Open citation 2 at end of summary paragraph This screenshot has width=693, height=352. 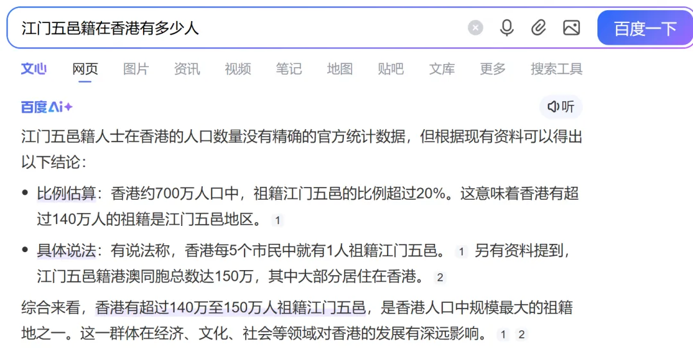tap(521, 334)
